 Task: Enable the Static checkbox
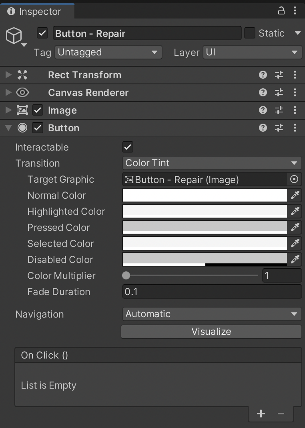250,33
